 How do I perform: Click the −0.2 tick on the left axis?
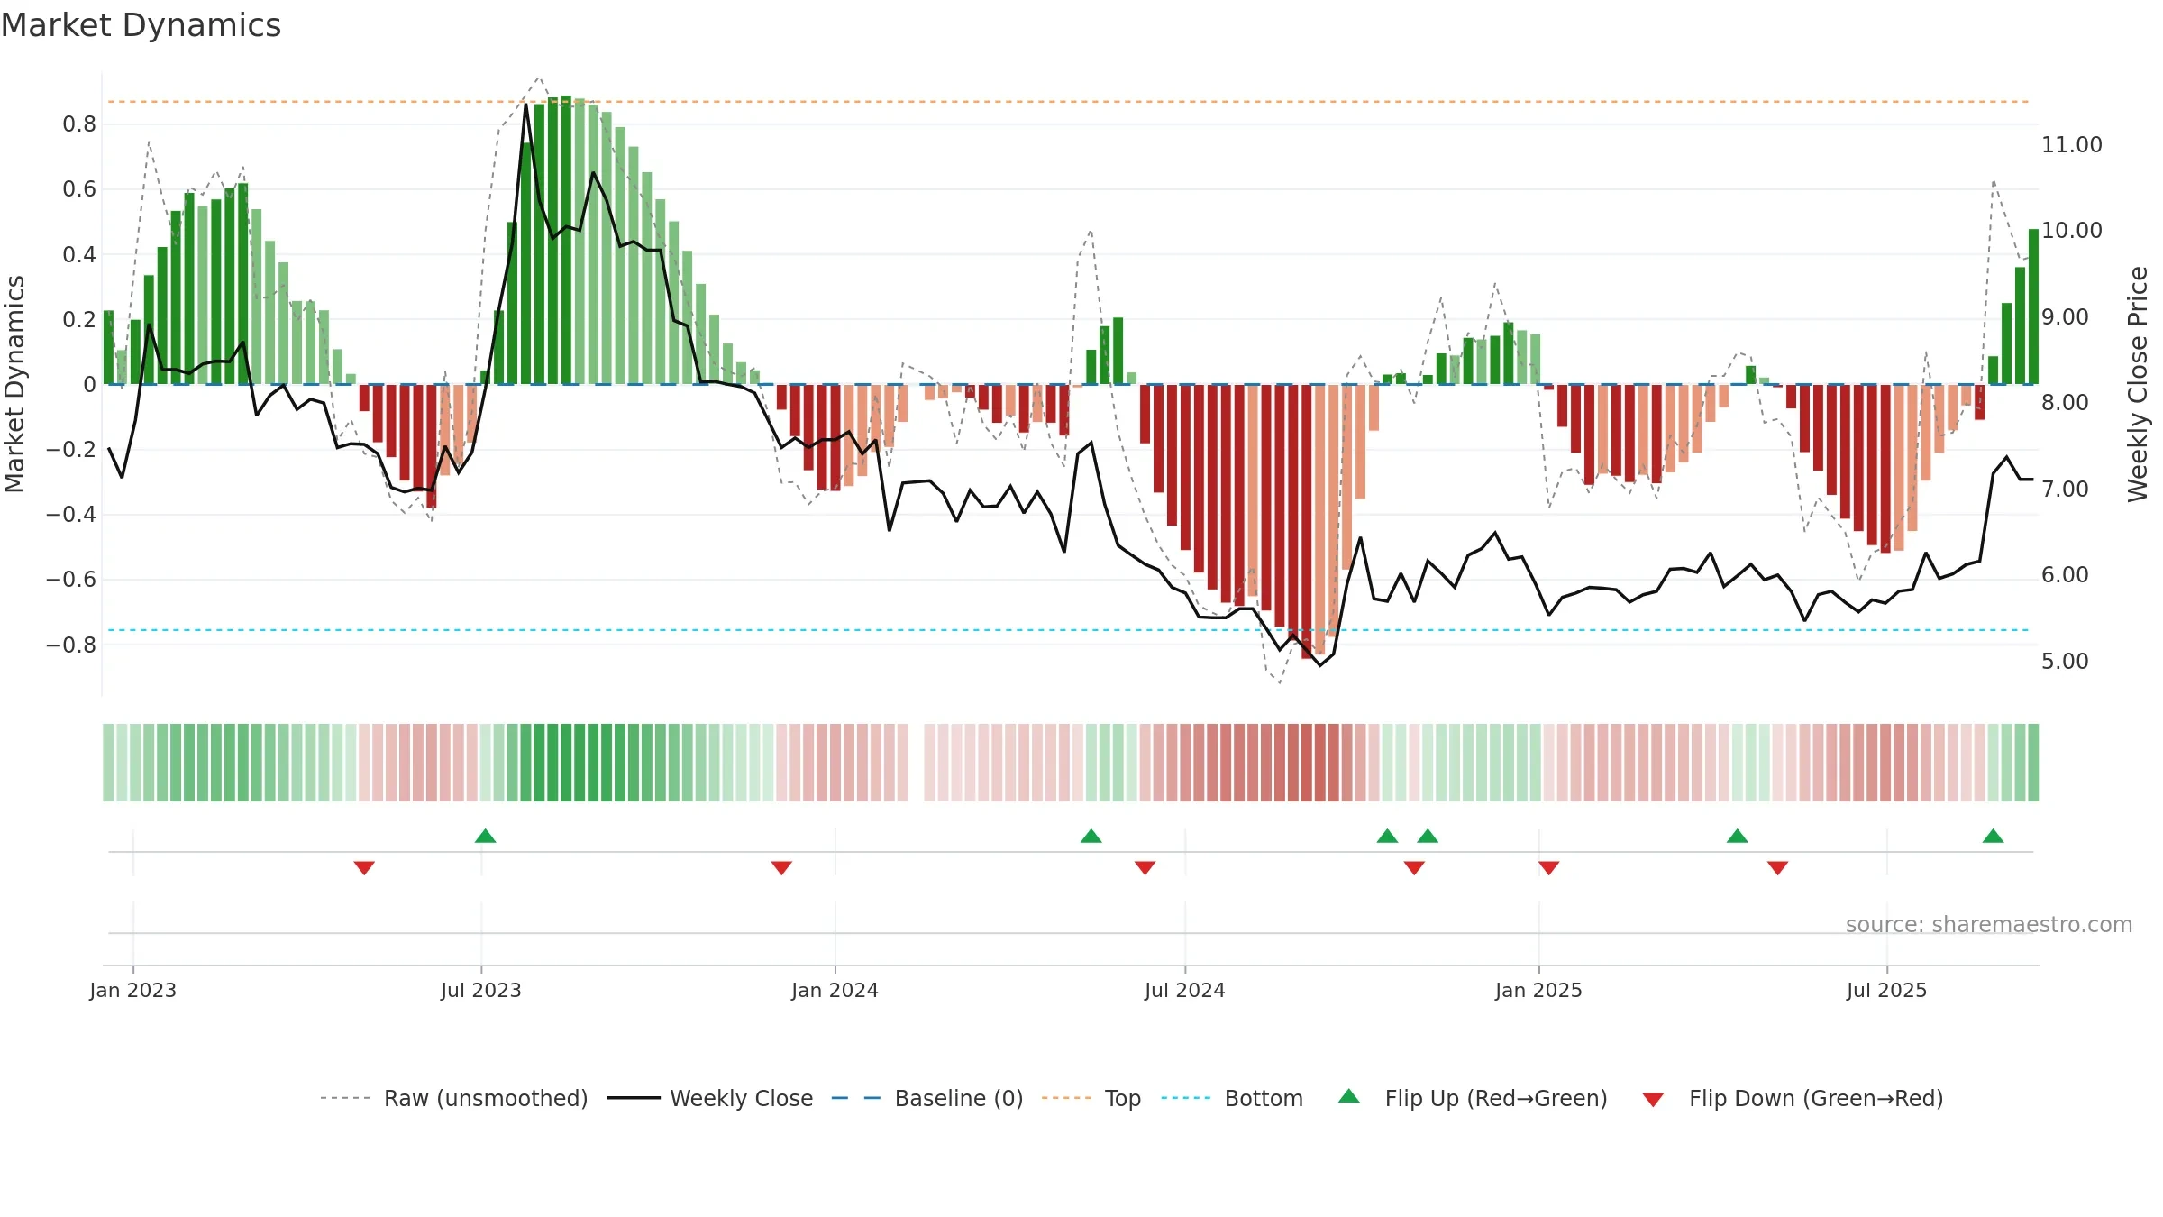pos(71,449)
